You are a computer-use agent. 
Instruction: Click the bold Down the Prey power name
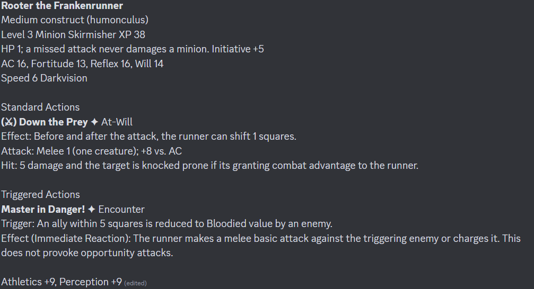point(54,122)
